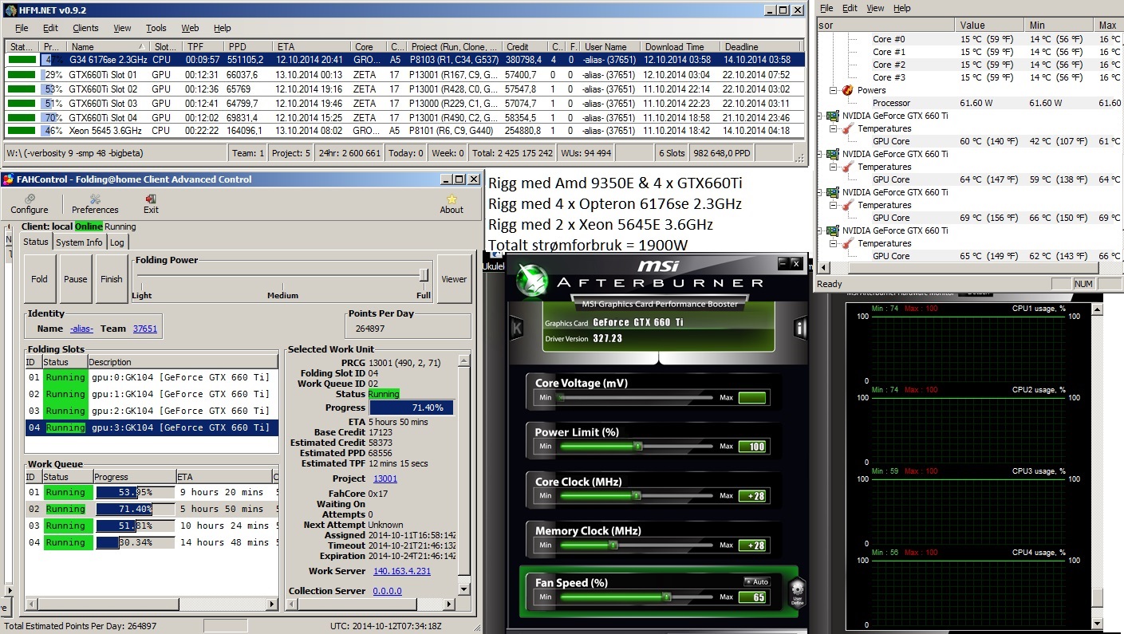Screen dimensions: 1124x634
Task: Click the Value column header in hardware monitor
Action: [x=990, y=26]
